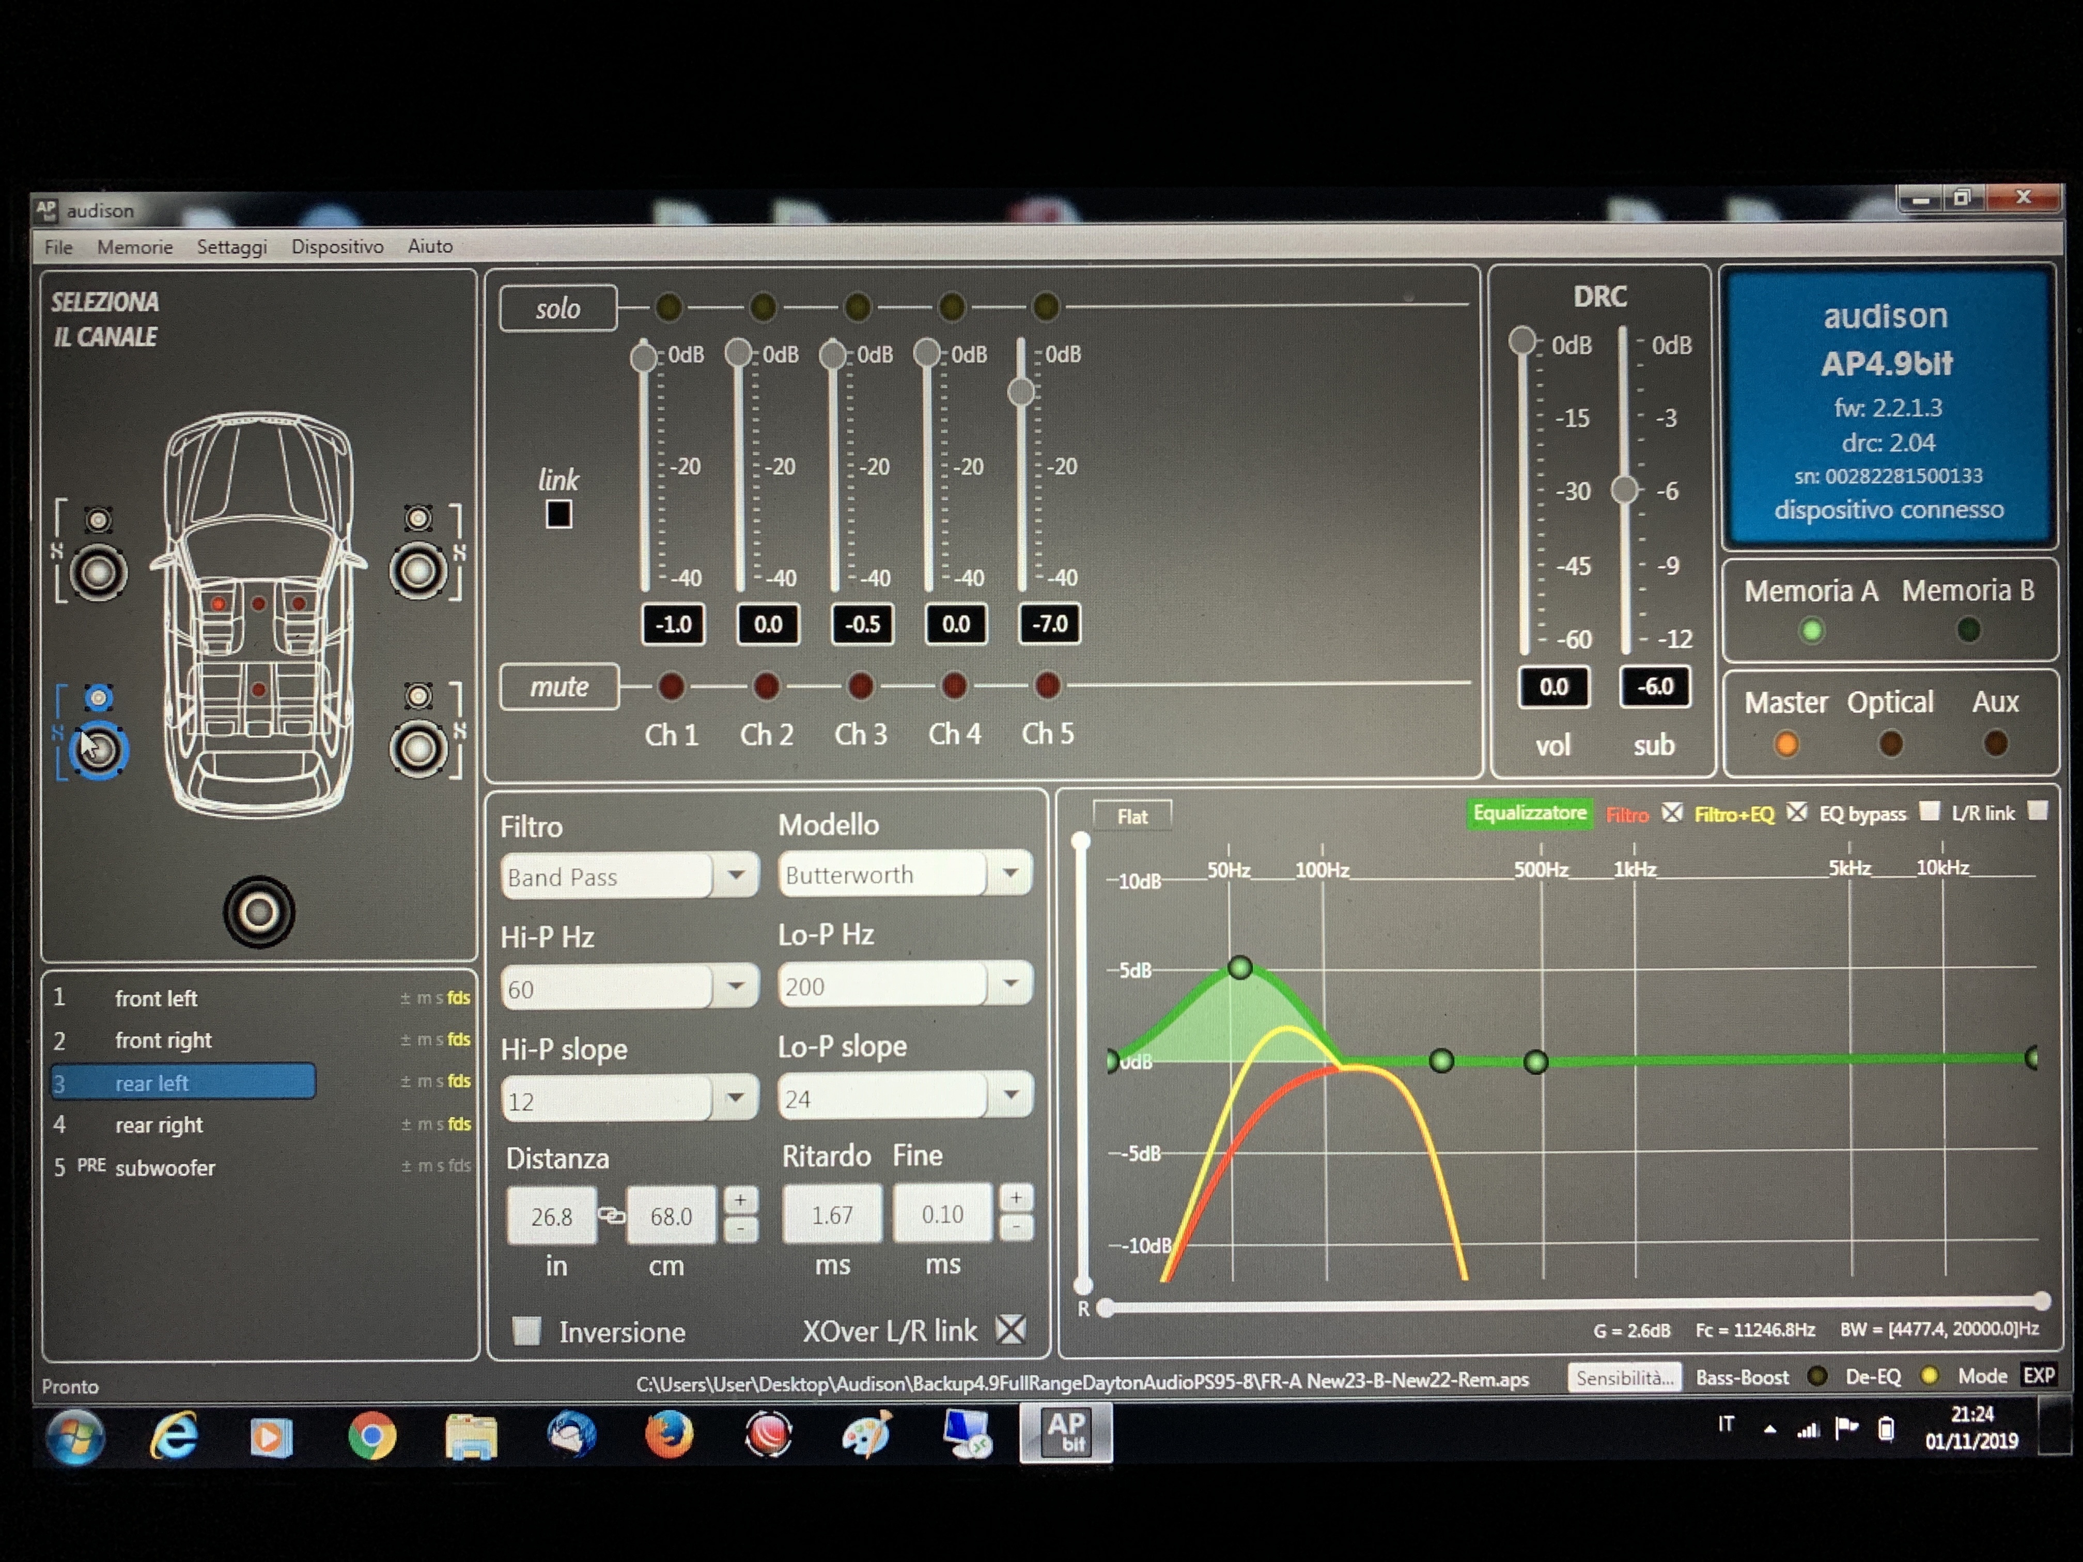Click the Equalizzatore button
Viewport: 2083px width, 1562px height.
1529,813
